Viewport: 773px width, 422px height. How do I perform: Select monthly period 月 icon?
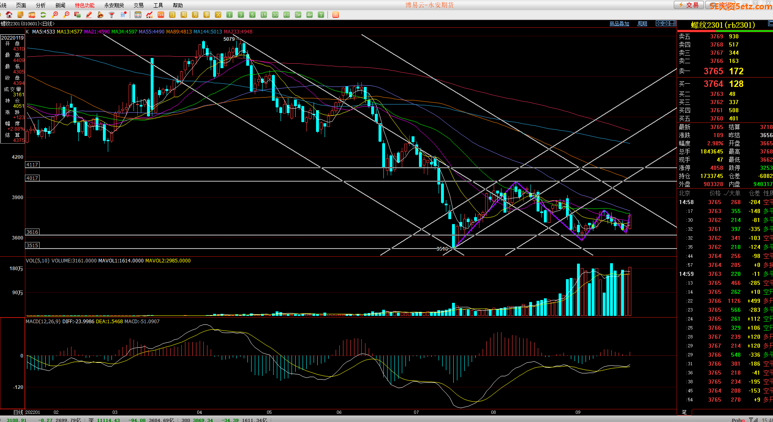[195, 15]
